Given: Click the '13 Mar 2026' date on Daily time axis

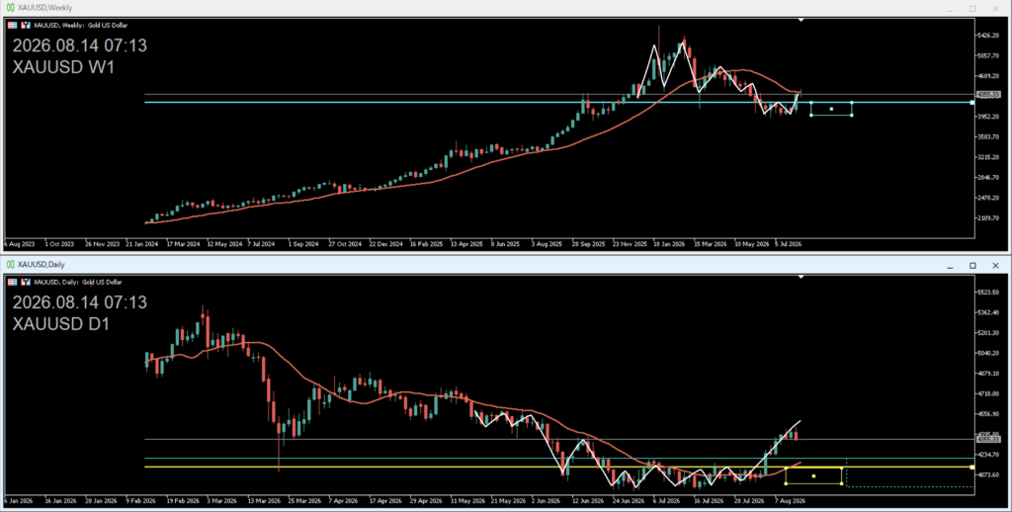Looking at the screenshot, I should (262, 501).
